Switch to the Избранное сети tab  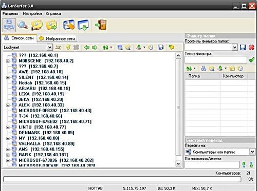(57, 38)
